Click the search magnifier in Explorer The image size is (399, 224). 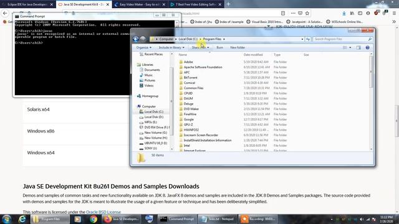coord(370,39)
